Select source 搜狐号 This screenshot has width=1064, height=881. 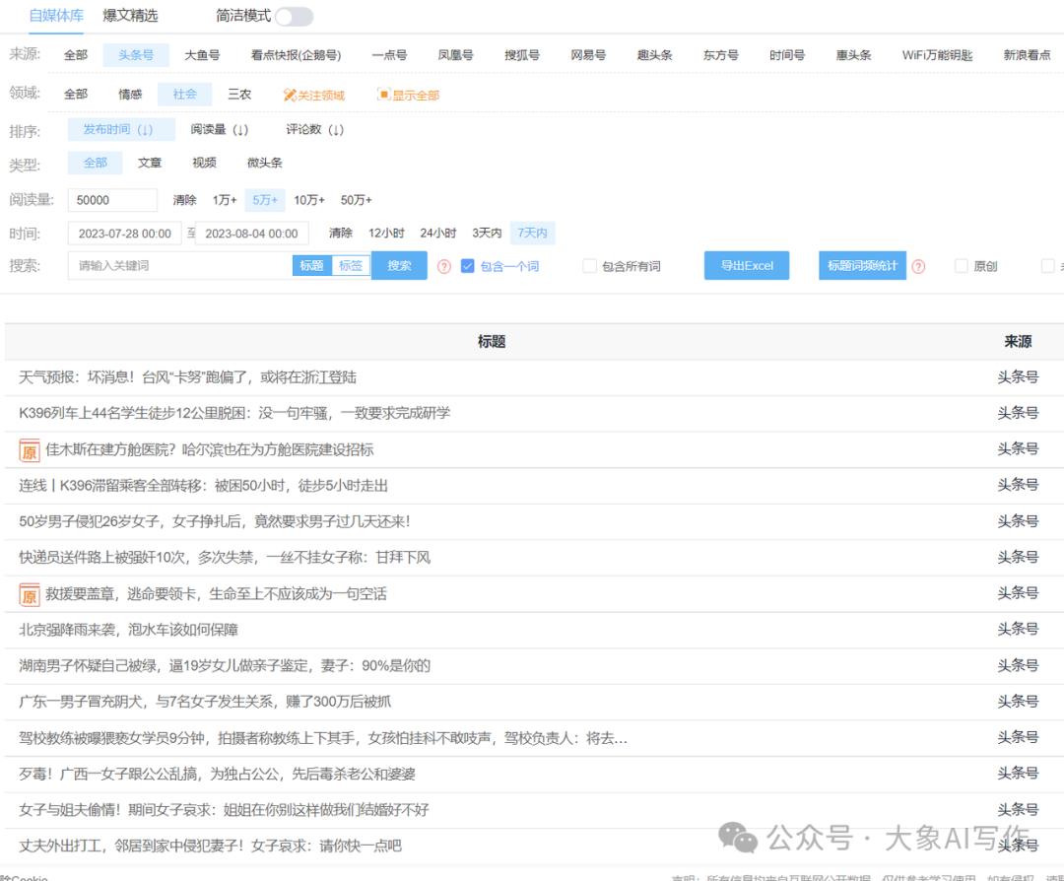click(522, 55)
